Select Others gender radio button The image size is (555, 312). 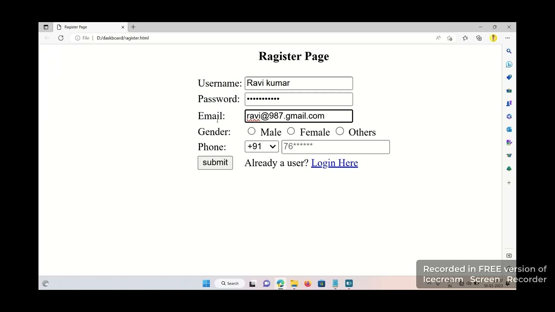340,131
